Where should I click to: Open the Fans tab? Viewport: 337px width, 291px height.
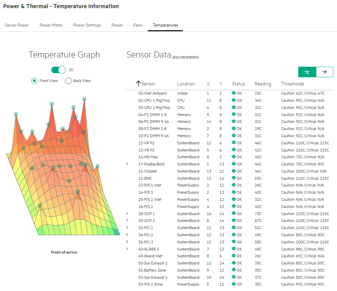(x=138, y=25)
